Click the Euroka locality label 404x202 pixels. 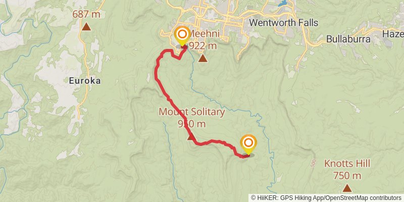click(85, 81)
